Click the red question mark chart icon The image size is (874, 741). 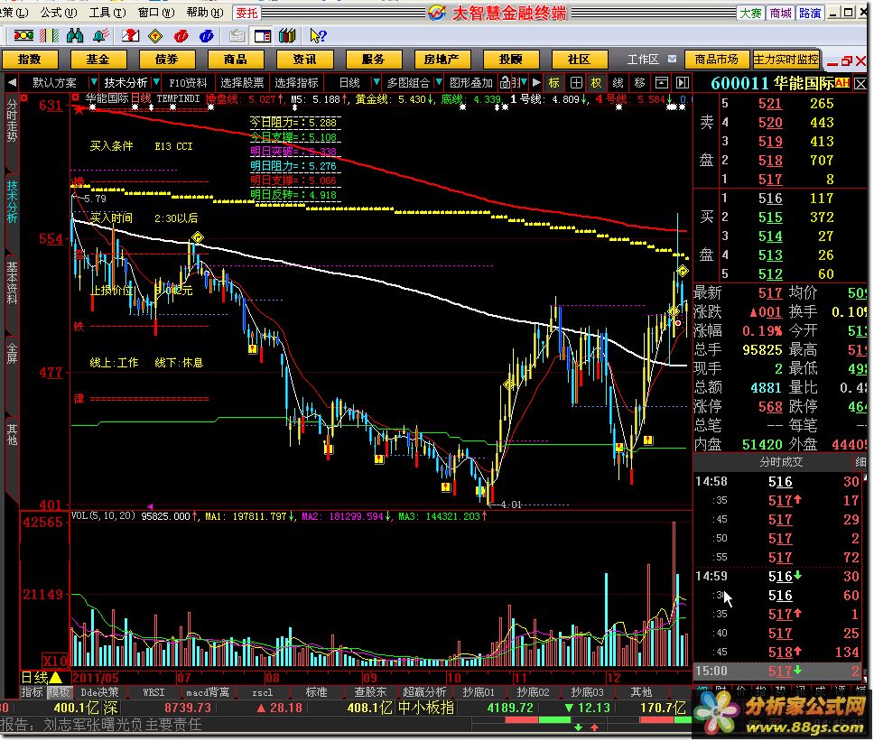pos(130,36)
